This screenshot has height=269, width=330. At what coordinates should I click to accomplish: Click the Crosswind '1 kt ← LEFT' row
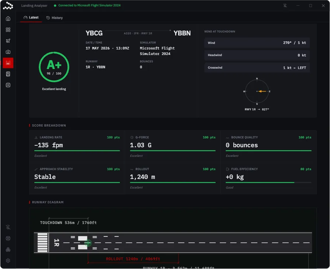click(x=257, y=68)
